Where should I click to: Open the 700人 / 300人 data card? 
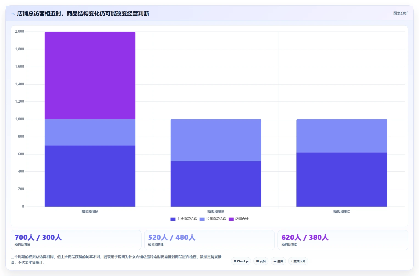click(76, 240)
